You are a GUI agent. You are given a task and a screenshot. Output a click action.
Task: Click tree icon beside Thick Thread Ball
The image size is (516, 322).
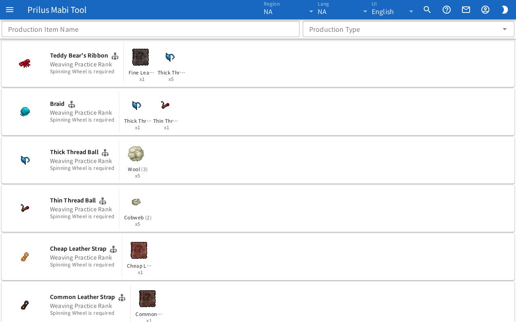105,153
